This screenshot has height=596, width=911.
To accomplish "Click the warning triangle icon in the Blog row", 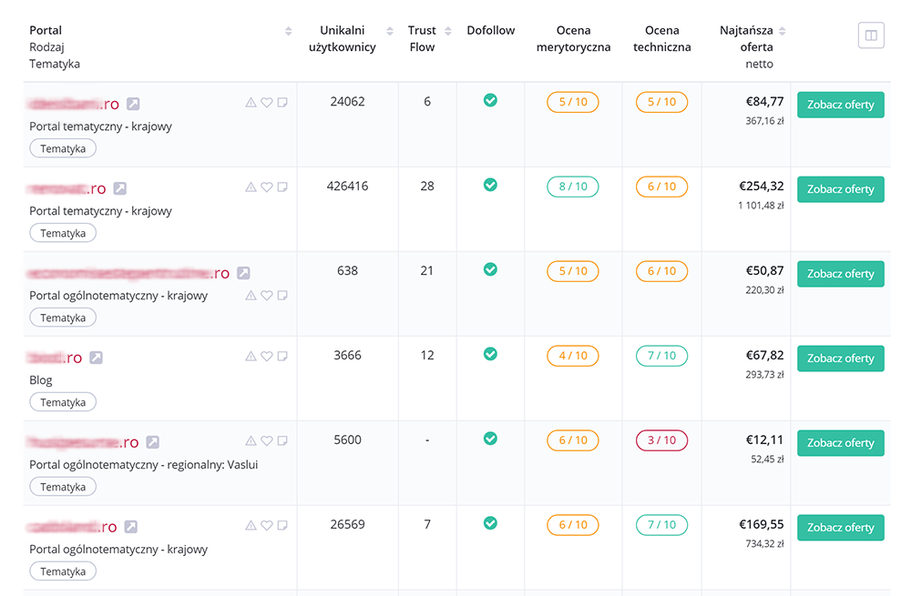I will click(x=251, y=357).
